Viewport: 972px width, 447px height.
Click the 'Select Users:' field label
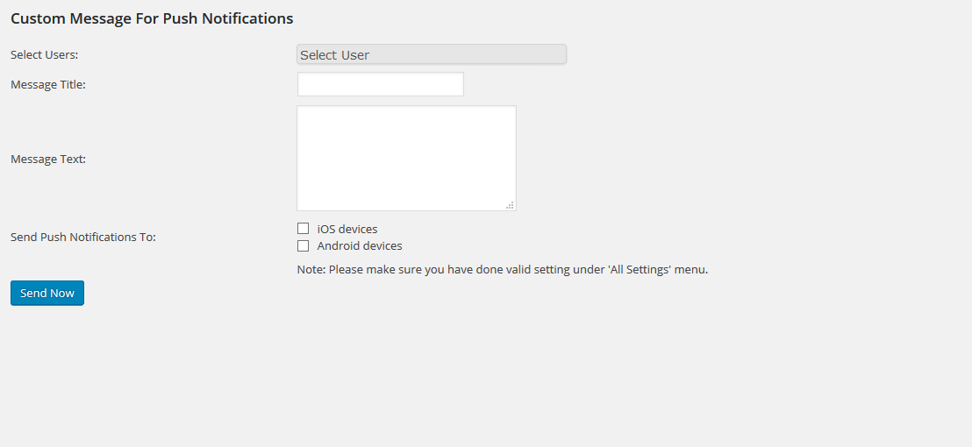45,54
